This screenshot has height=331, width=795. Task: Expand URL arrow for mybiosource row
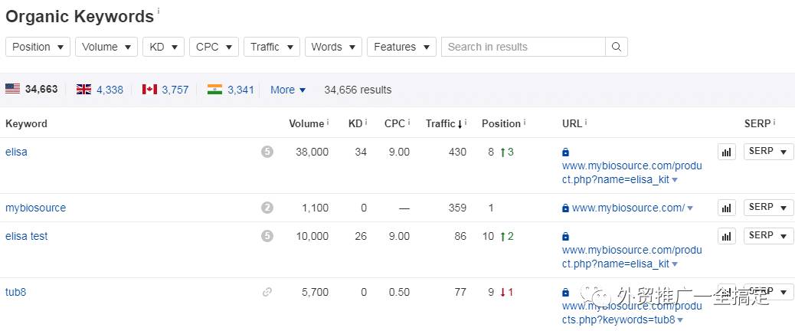[x=690, y=208]
